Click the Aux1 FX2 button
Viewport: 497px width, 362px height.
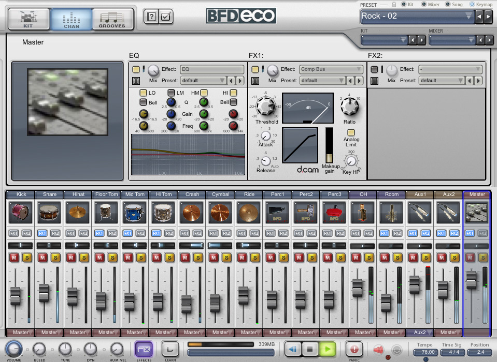pos(425,233)
